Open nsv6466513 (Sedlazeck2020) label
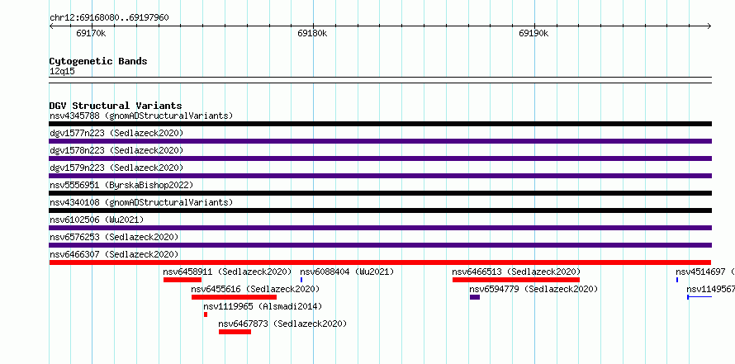The height and width of the screenshot is (364, 735). point(516,272)
